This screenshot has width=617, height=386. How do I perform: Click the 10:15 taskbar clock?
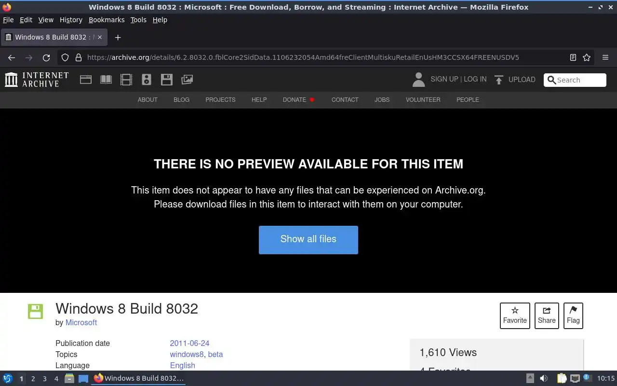coord(606,378)
